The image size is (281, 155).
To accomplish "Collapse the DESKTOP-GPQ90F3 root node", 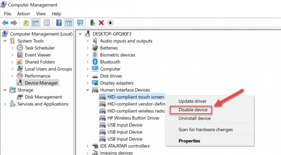I will pyautogui.click(x=80, y=34).
